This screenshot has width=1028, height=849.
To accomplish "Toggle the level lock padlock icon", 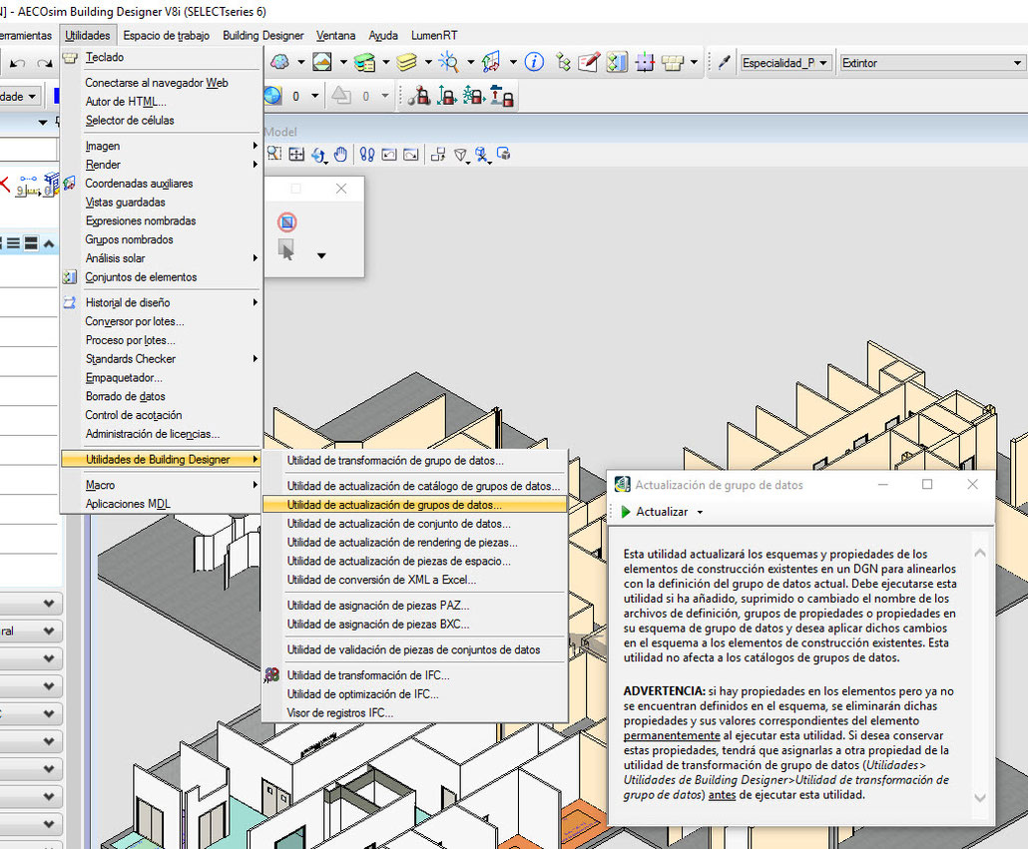I will click(x=503, y=97).
